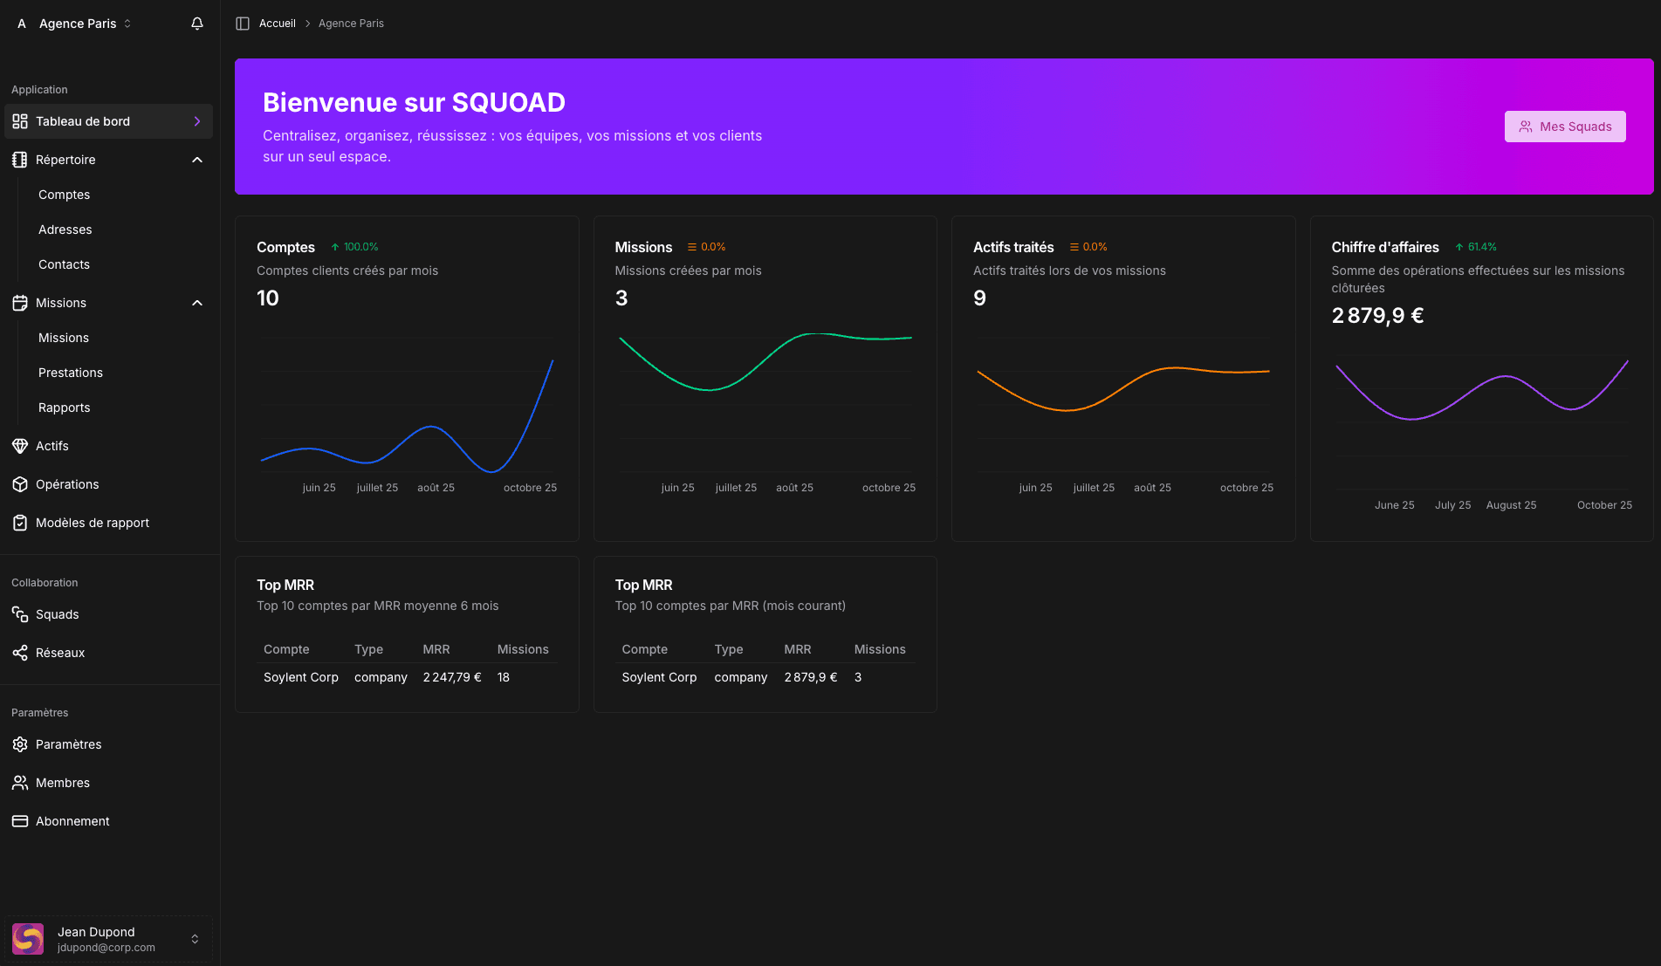Click the Modèles de rapport clipboard icon
Screen dimensions: 1661x966
(x=20, y=523)
